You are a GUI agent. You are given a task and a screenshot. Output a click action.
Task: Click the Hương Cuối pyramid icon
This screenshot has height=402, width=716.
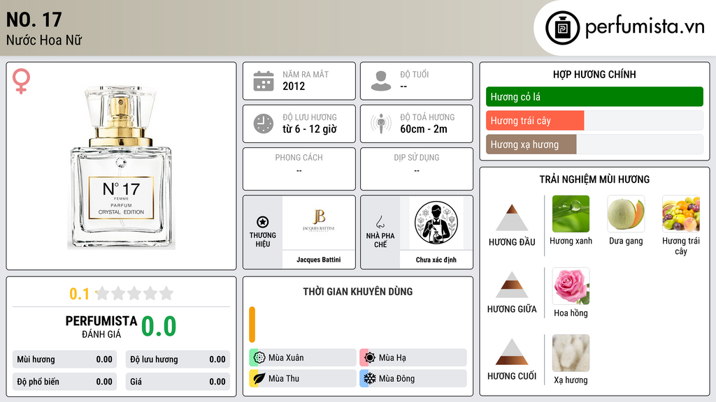(x=512, y=352)
